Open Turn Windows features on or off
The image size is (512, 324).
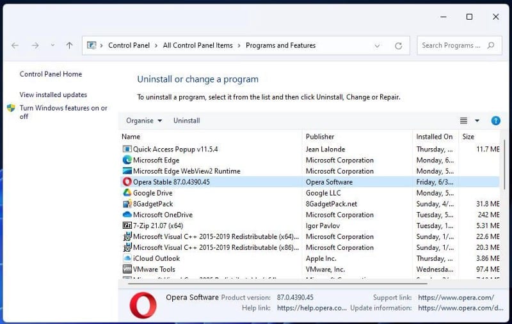coord(63,112)
